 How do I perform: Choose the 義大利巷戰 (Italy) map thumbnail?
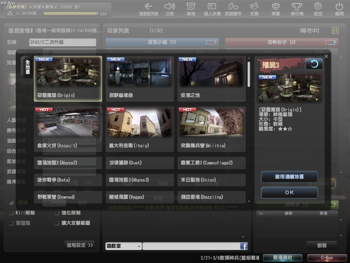(140, 129)
